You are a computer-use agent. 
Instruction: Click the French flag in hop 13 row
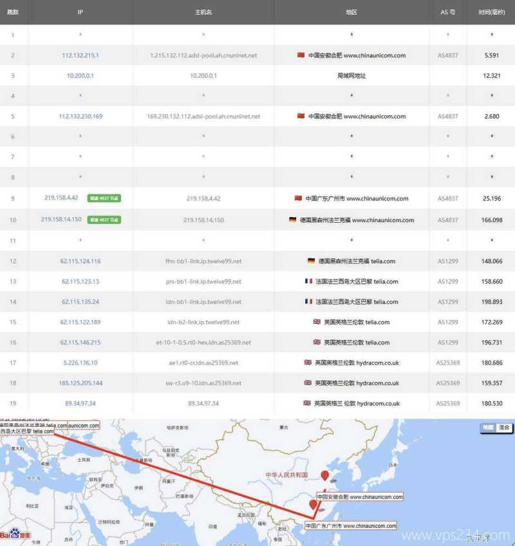(308, 281)
